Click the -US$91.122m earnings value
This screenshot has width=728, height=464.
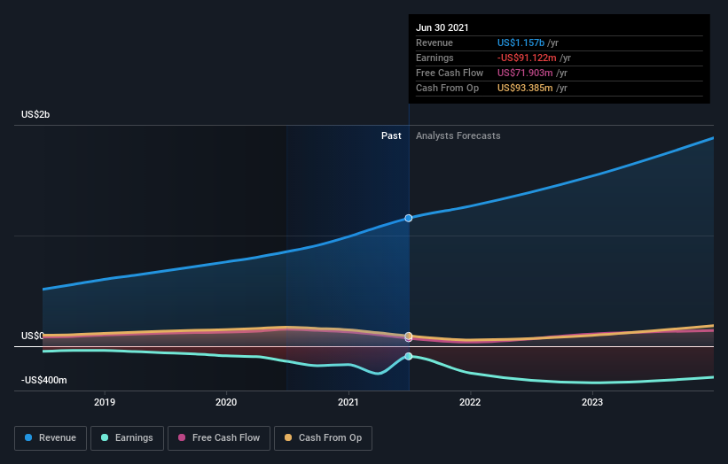[x=527, y=58]
